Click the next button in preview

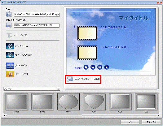point(99,67)
